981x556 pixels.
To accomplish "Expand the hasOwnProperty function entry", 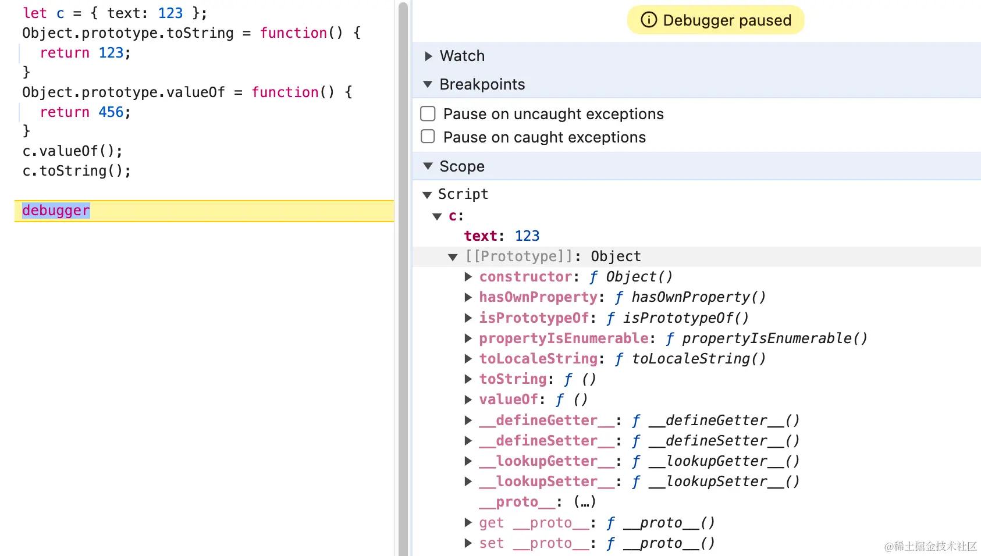I will (x=468, y=297).
